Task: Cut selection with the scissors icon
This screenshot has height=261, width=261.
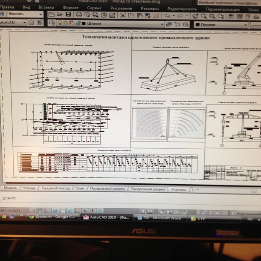Action: 123,15
